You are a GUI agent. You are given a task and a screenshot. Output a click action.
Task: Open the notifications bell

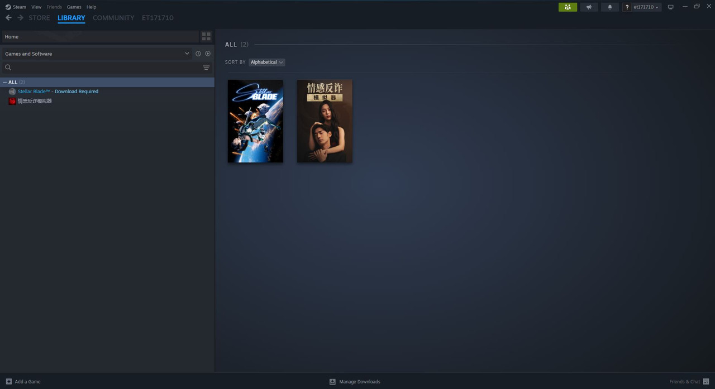point(609,7)
